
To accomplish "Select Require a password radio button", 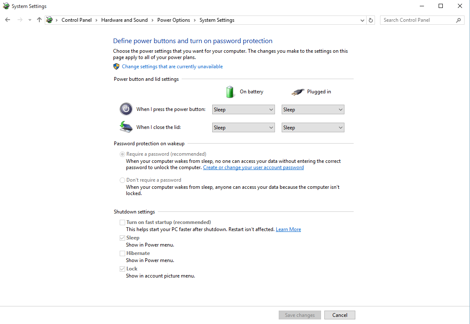I will point(122,154).
